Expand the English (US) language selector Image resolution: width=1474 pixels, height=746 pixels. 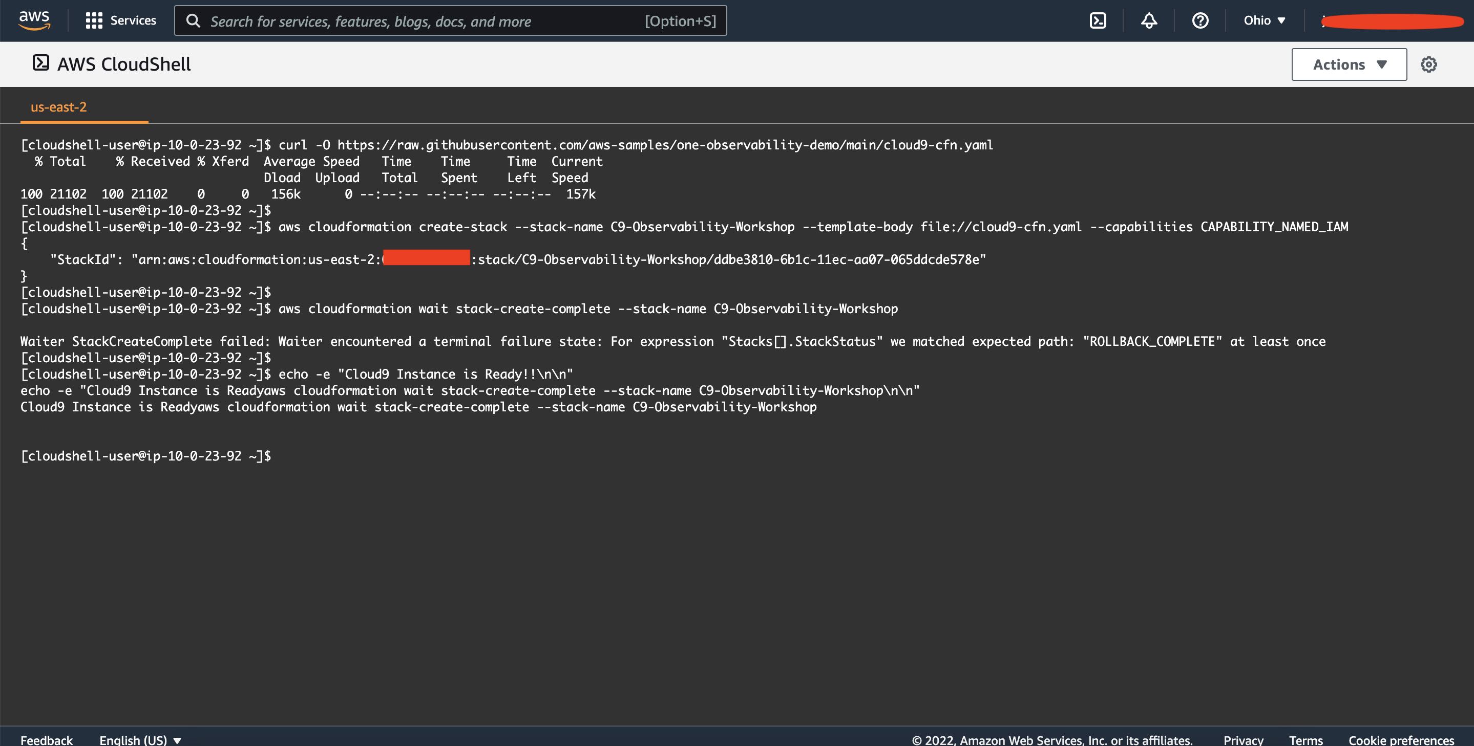(140, 740)
